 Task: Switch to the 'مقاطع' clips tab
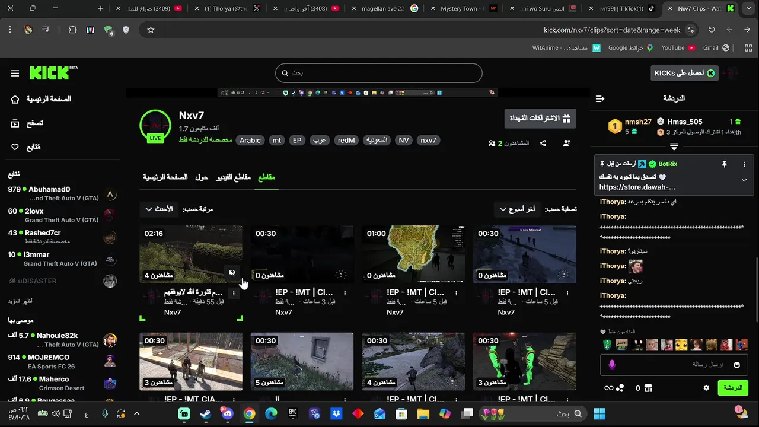click(266, 177)
